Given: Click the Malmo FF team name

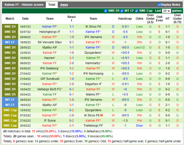Looking at the screenshot, I should [x=92, y=95].
